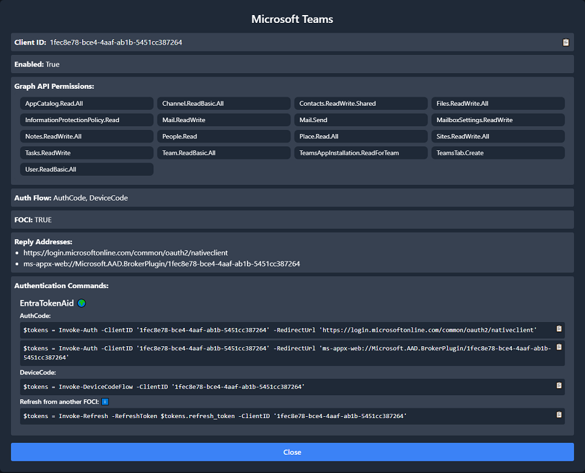Click the EntraTokenAid heading
Viewport: 585px width, 473px height.
46,303
